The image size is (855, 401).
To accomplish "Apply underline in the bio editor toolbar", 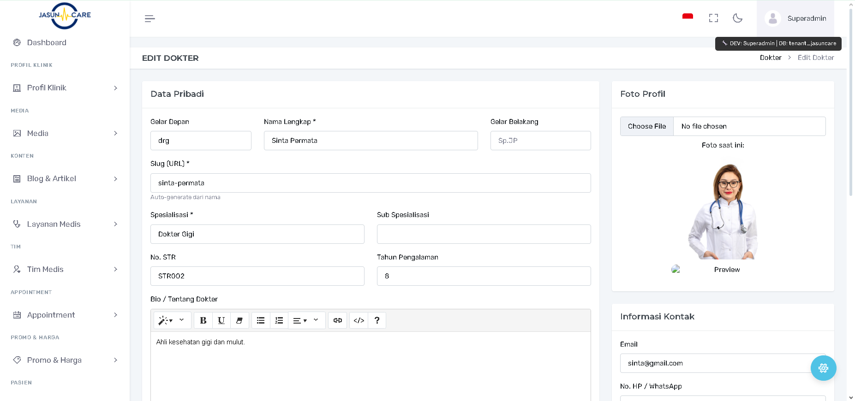I will (x=221, y=320).
